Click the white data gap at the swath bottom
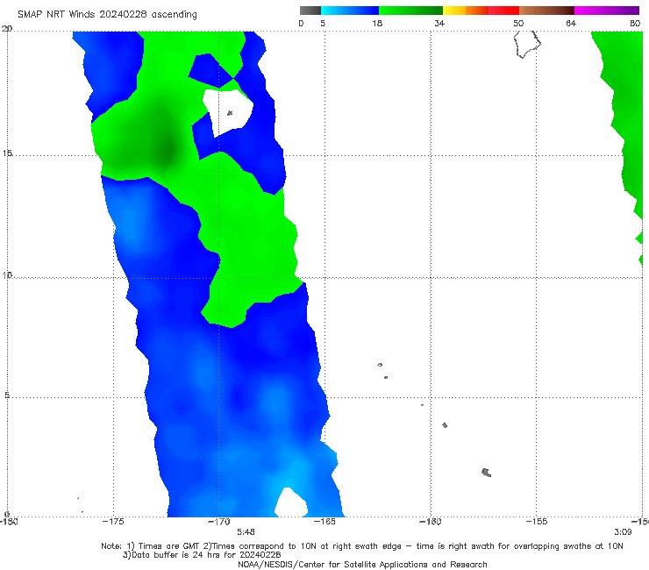 point(291,503)
